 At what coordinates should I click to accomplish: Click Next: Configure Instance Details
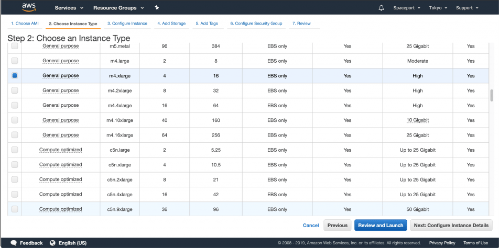(x=451, y=225)
